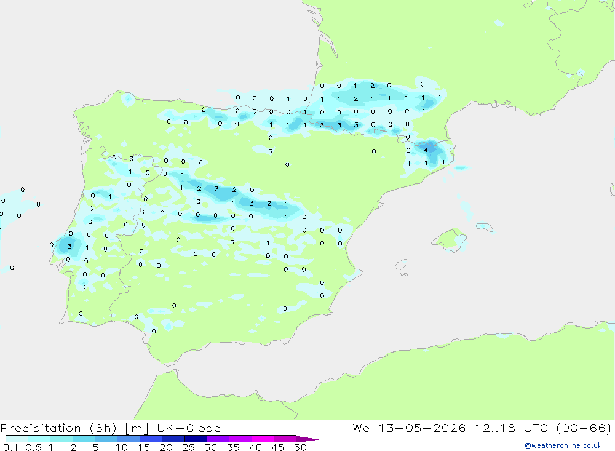Click the magenta swatch between 40 and 45
This screenshot has height=451, width=615.
click(263, 439)
